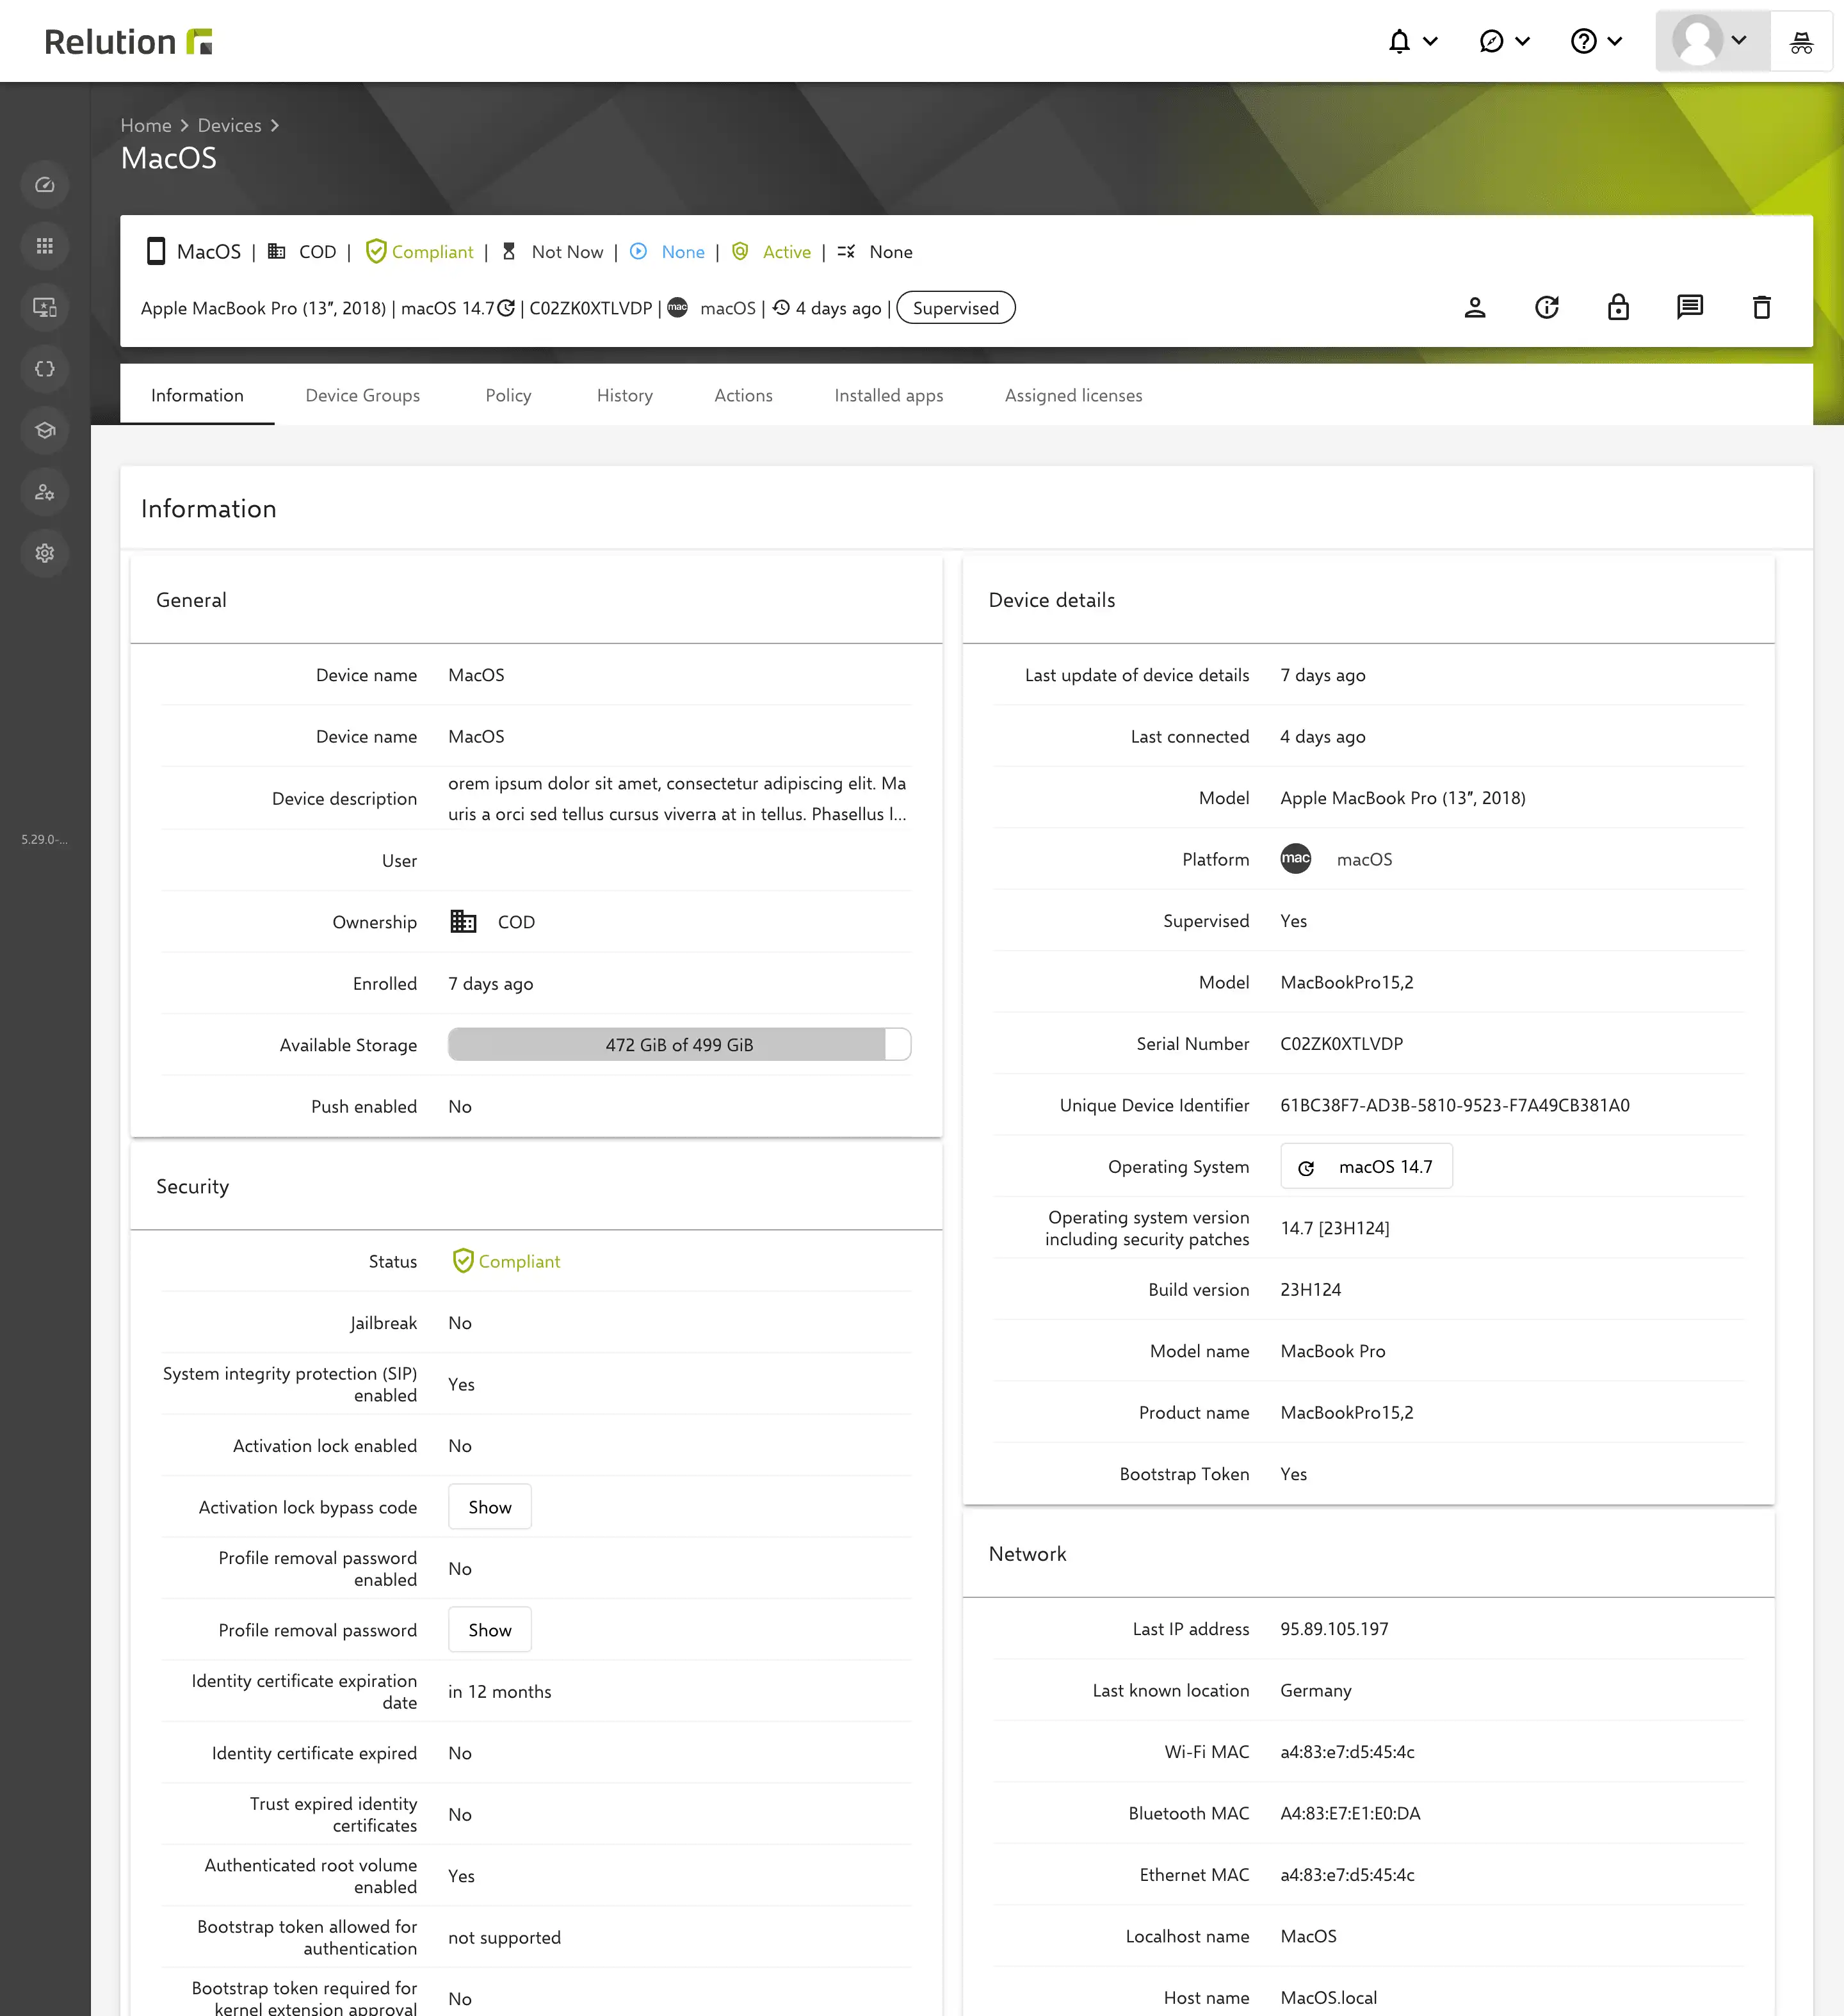Open the apps grid icon in sidebar
Screen dimensions: 1844x2016
45,246
